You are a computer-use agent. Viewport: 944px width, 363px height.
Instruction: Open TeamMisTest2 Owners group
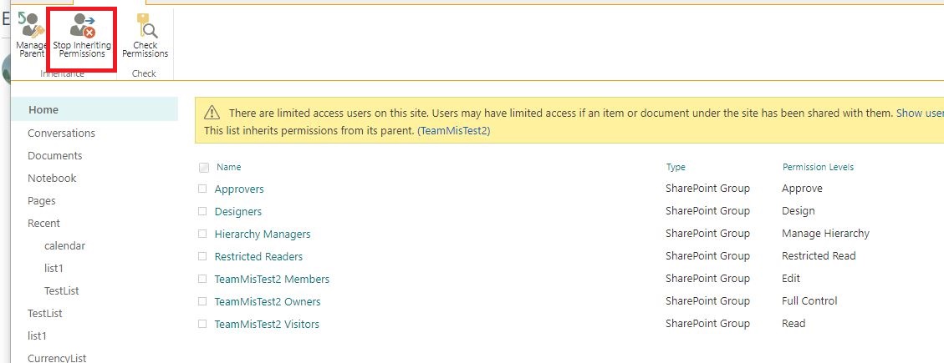tap(268, 302)
